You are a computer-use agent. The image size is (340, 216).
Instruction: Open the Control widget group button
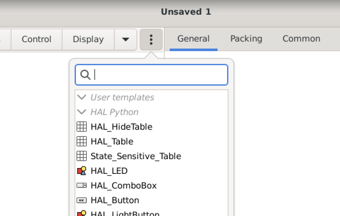(37, 40)
